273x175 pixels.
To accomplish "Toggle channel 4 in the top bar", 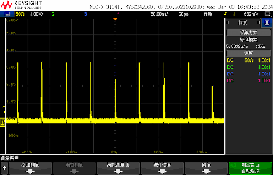I will tap(118, 14).
